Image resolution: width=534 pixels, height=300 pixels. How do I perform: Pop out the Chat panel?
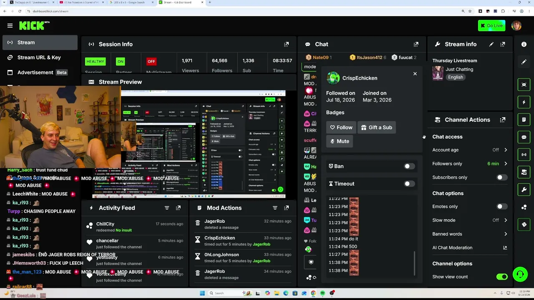tap(416, 44)
